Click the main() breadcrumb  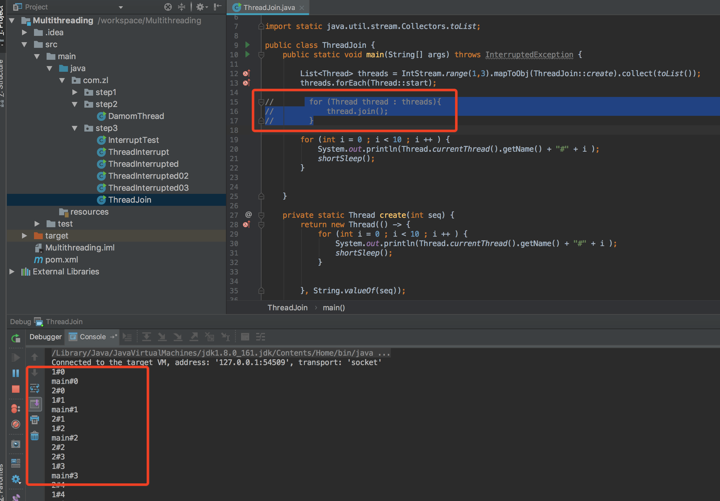(x=334, y=308)
